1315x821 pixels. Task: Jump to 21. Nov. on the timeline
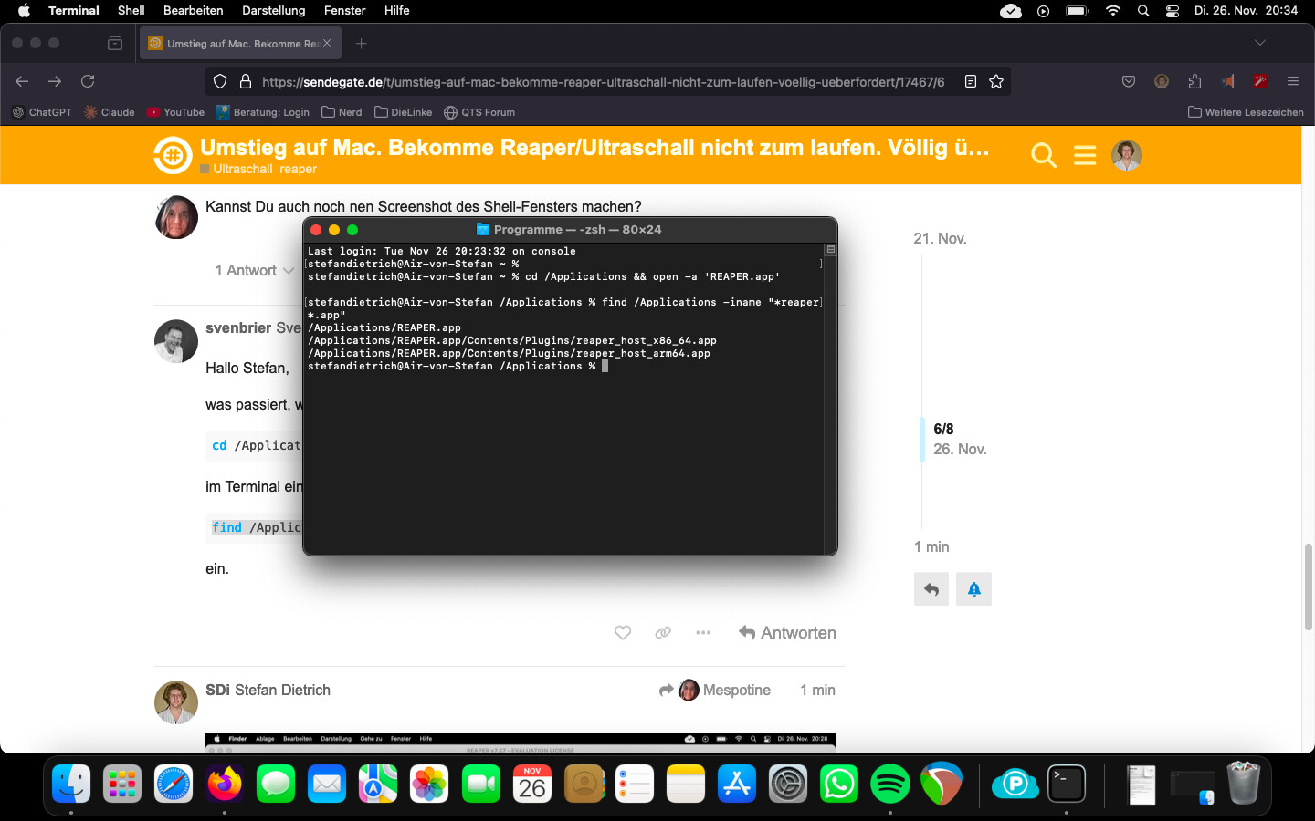click(940, 238)
